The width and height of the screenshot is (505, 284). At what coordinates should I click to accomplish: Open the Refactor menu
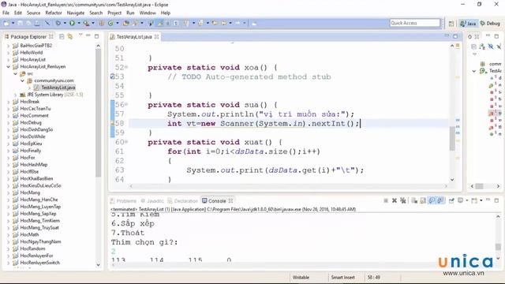pos(54,13)
